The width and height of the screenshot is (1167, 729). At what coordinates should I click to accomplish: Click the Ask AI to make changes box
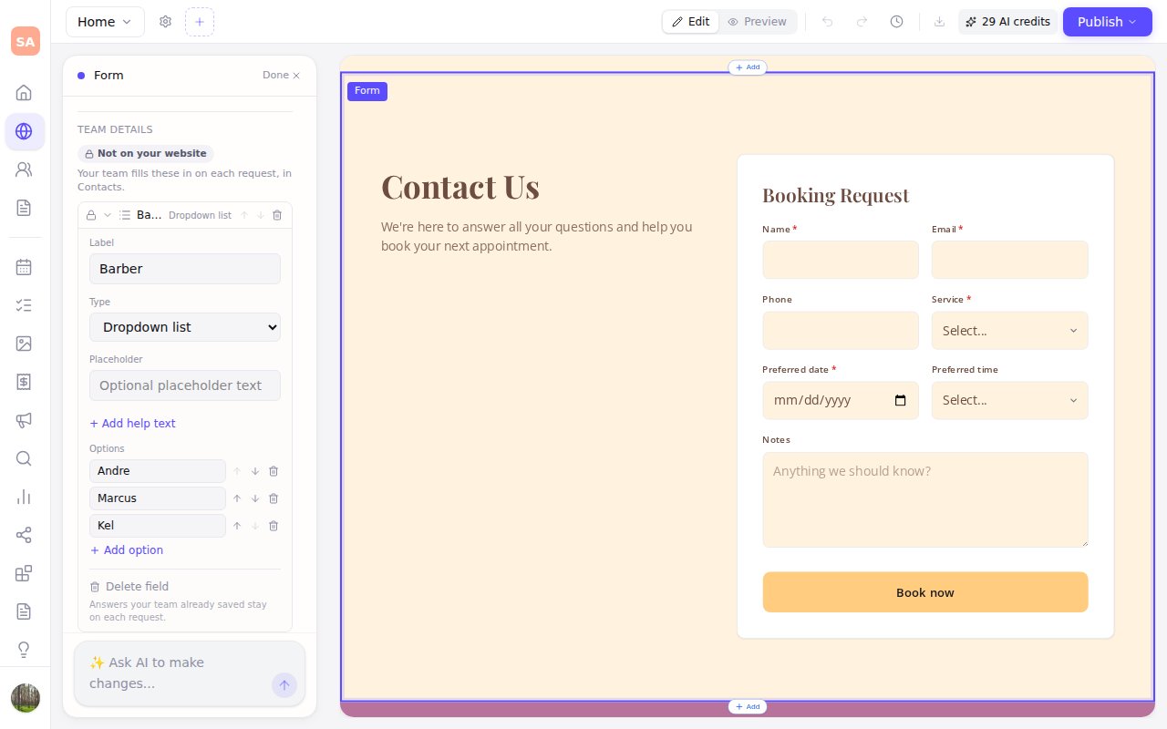click(x=190, y=673)
